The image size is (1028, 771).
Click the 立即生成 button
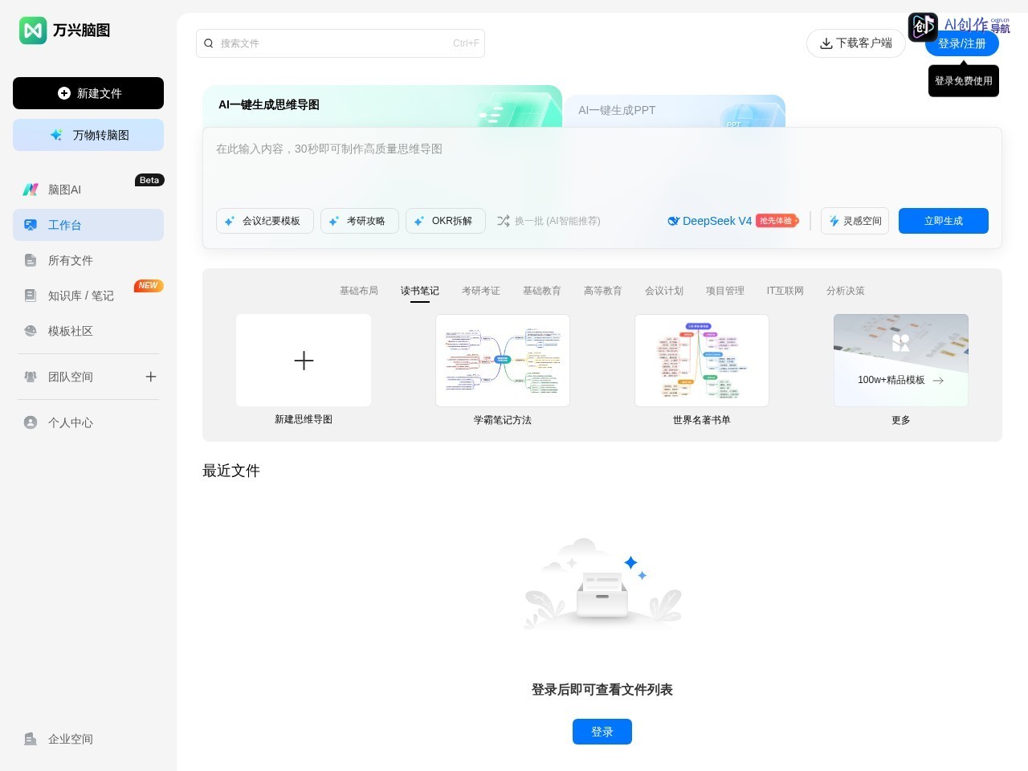(x=944, y=221)
